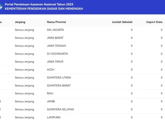Click Semua Jenjang in the SUMATERA BARAT row

(x=25, y=86)
